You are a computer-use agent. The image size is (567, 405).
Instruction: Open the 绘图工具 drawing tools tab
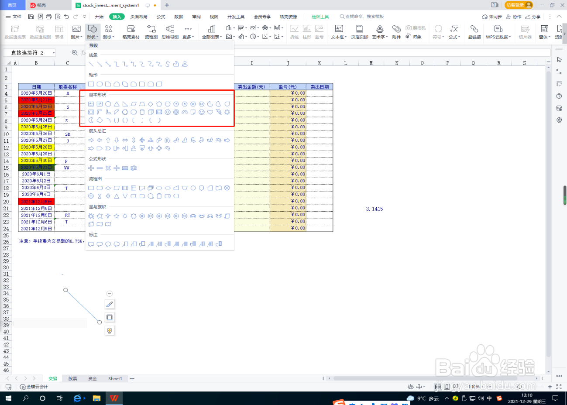tap(320, 17)
